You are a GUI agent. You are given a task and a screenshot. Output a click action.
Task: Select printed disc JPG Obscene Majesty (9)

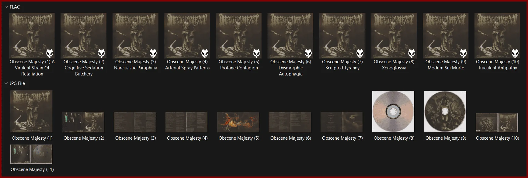click(445, 111)
